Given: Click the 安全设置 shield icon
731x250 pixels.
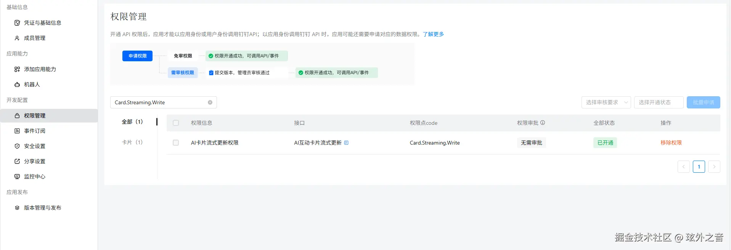Looking at the screenshot, I should point(17,146).
